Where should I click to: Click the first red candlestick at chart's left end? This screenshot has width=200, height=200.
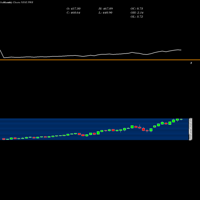[4, 139]
